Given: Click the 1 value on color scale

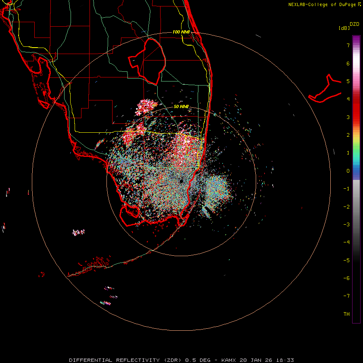Looking at the screenshot, I should pyautogui.click(x=348, y=153).
